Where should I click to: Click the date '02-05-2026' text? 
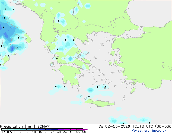(117, 126)
